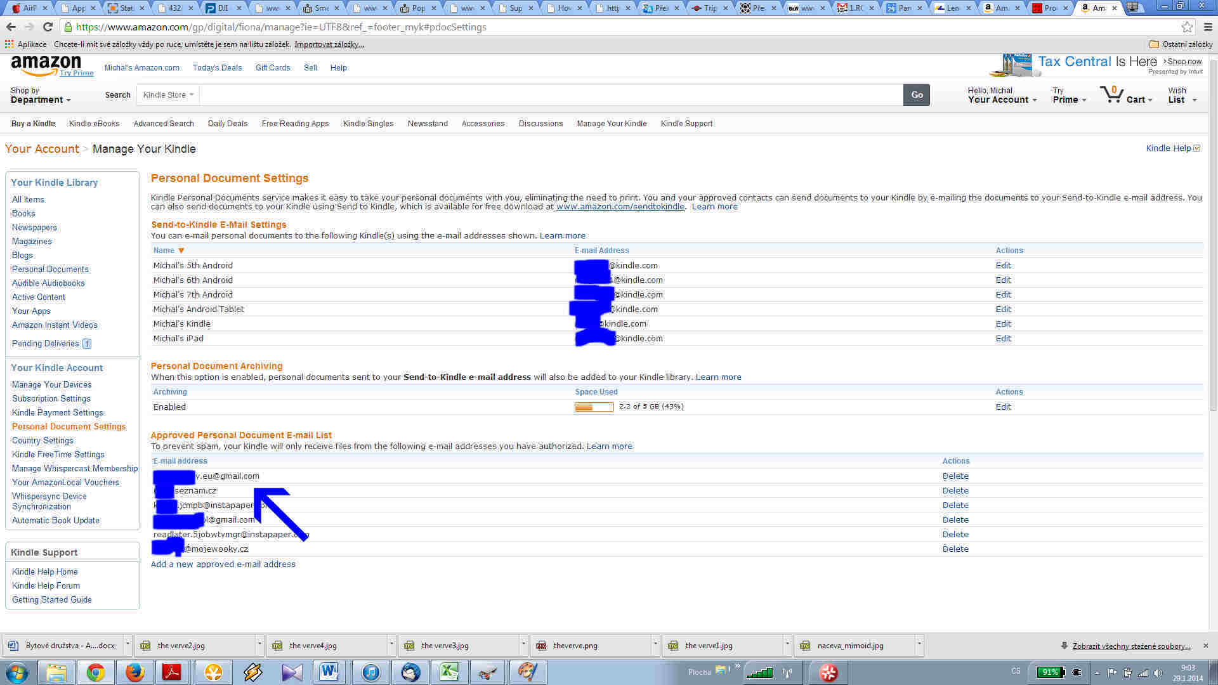Click the Pending Deliveries count badge

click(87, 344)
